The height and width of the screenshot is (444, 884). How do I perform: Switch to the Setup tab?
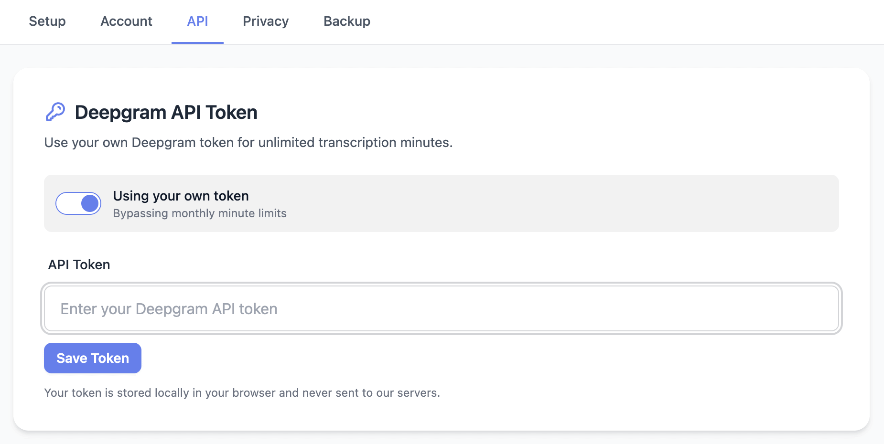[47, 21]
